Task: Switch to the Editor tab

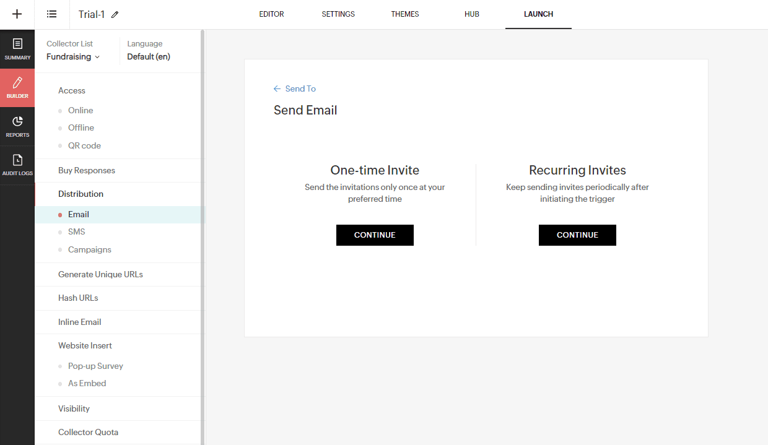Action: [x=271, y=14]
